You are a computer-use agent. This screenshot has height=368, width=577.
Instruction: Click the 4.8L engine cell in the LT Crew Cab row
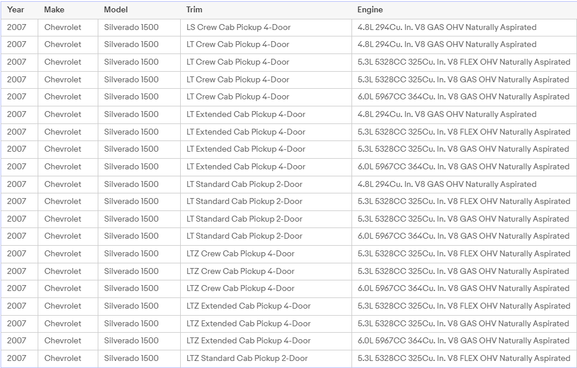[x=447, y=45]
